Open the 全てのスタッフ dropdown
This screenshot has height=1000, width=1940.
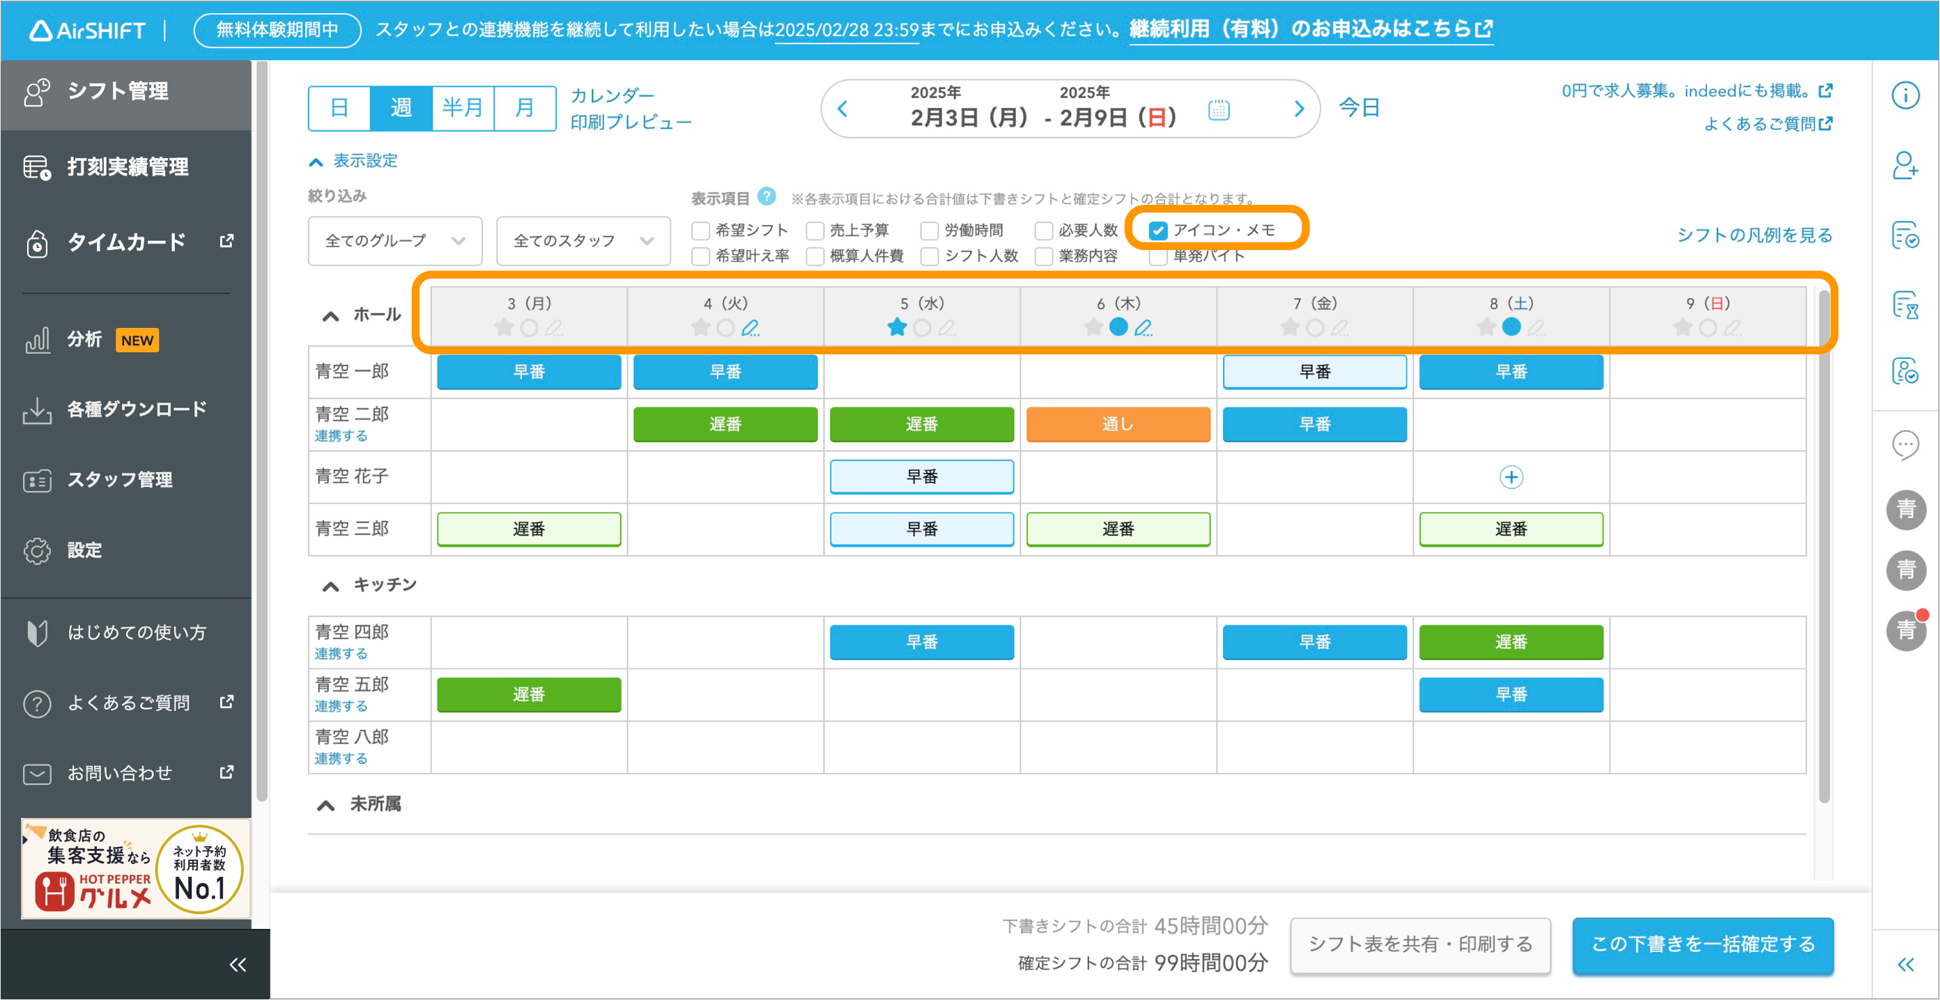click(x=583, y=241)
